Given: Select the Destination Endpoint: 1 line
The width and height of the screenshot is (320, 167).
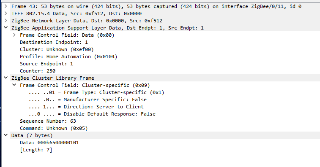Looking at the screenshot, I should [54, 42].
